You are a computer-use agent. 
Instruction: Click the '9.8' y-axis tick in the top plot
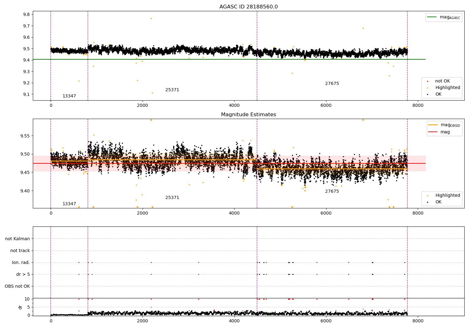[x=27, y=15]
